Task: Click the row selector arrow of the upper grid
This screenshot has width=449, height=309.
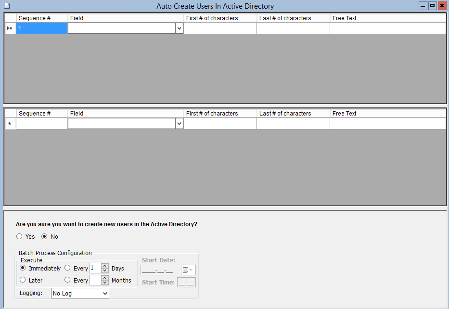Action: point(10,28)
